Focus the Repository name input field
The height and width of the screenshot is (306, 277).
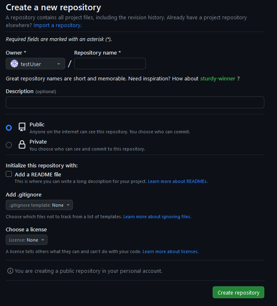click(110, 64)
